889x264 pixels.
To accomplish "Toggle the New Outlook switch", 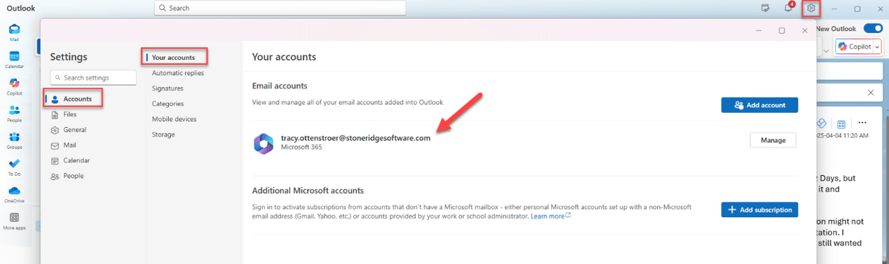I will coord(872,29).
